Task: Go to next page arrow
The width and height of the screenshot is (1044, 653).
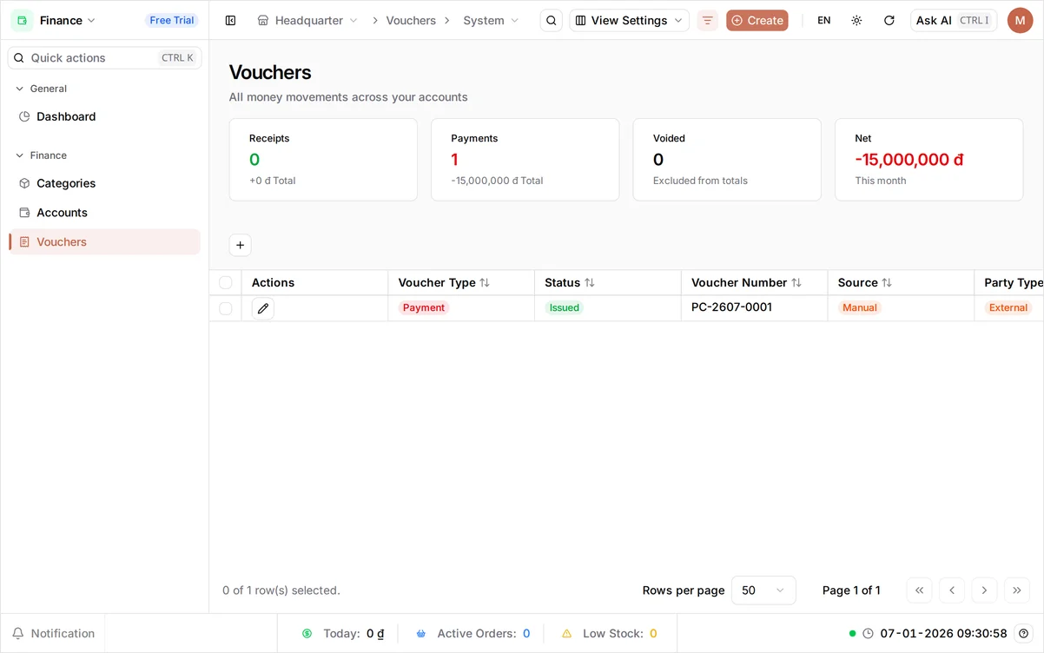Action: [x=984, y=590]
